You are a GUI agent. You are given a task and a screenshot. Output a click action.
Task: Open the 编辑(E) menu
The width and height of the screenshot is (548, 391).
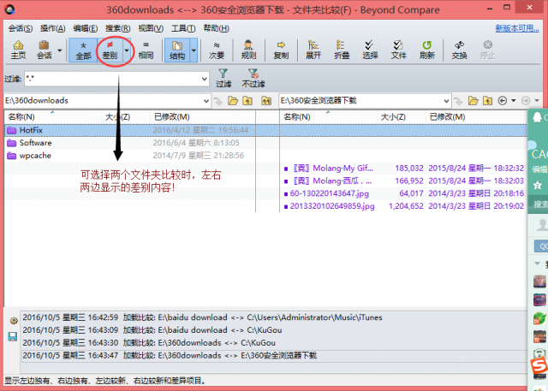[86, 28]
